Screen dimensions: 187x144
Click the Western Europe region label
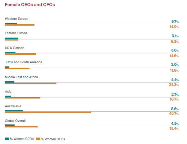pyautogui.click(x=17, y=19)
